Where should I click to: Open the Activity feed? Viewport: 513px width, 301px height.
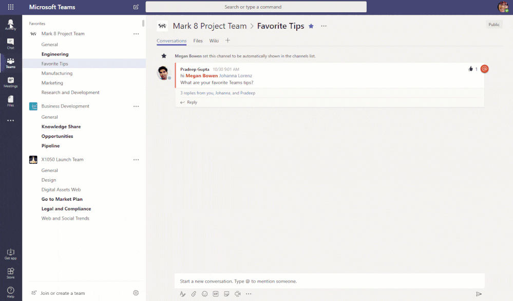10,25
